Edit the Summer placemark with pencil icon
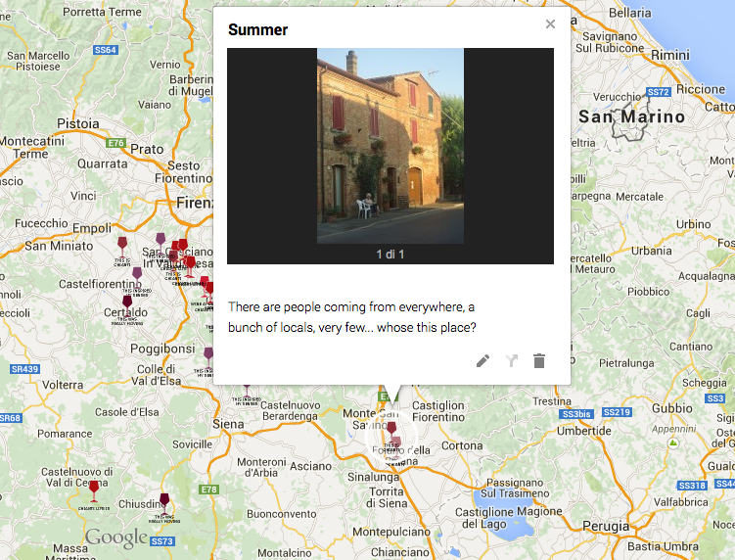The height and width of the screenshot is (560, 735). pyautogui.click(x=483, y=360)
